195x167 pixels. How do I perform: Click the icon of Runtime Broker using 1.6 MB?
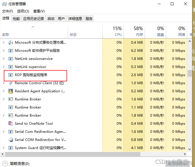tap(11, 99)
